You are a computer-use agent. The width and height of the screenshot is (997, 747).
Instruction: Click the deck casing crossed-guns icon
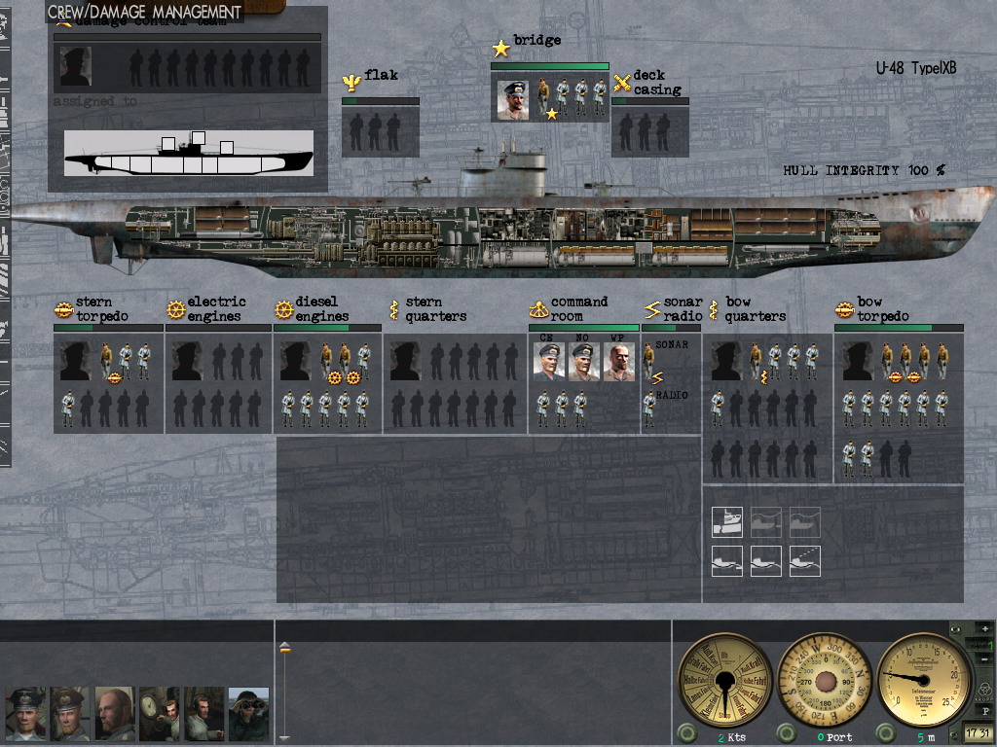(x=622, y=83)
